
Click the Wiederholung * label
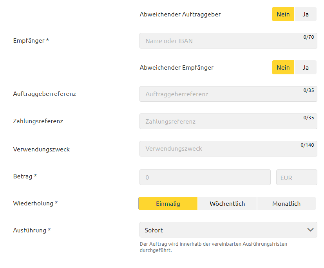[35, 203]
